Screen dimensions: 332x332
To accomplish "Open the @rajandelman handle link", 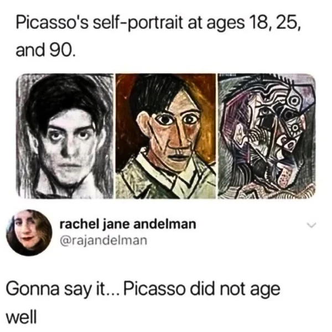I will [x=103, y=241].
